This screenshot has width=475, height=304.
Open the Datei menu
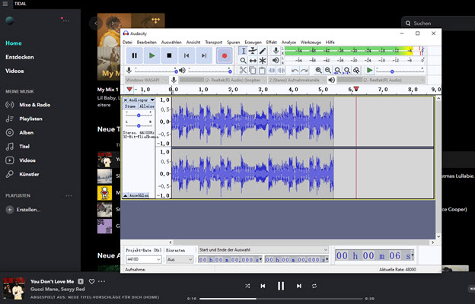click(x=127, y=43)
